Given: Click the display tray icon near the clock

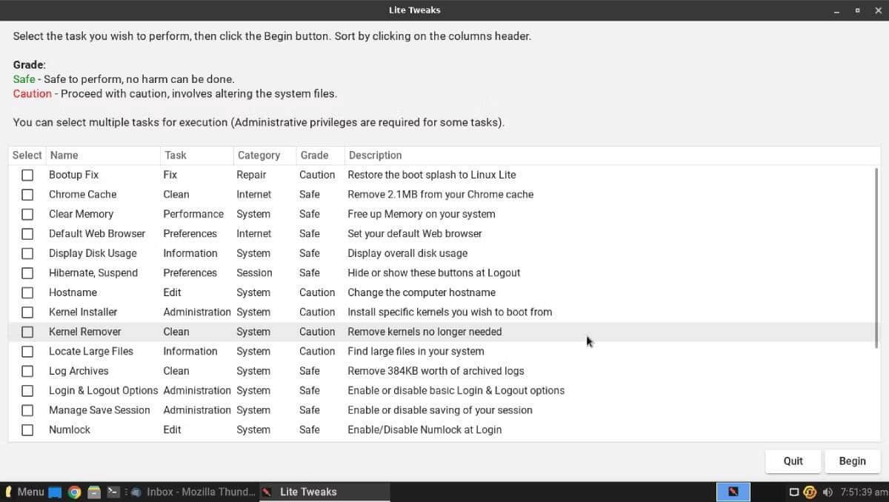Looking at the screenshot, I should [794, 491].
